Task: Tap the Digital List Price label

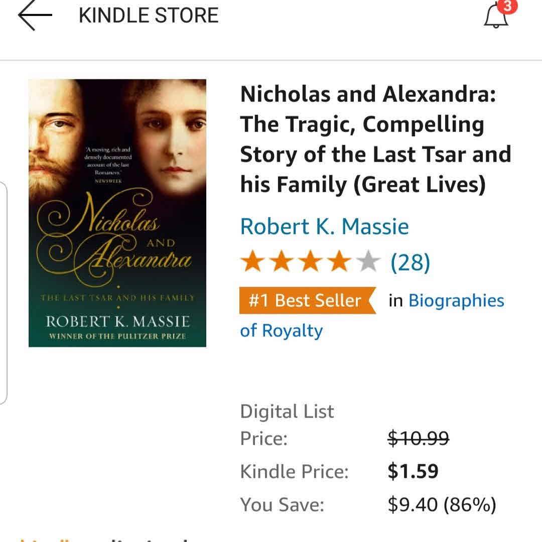Action: (x=287, y=425)
